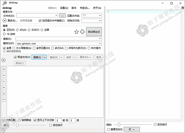Enable Boolean operators (布尔操作) checkbox
The height and width of the screenshot is (133, 185).
(89, 48)
